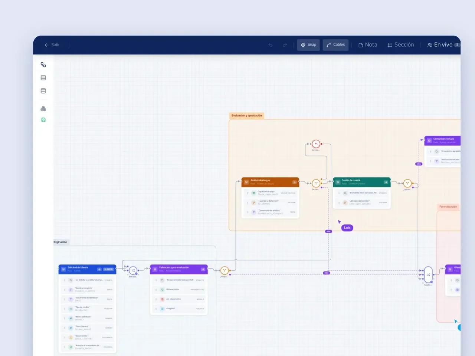Select the Capacidad de pago field row

[271, 193]
